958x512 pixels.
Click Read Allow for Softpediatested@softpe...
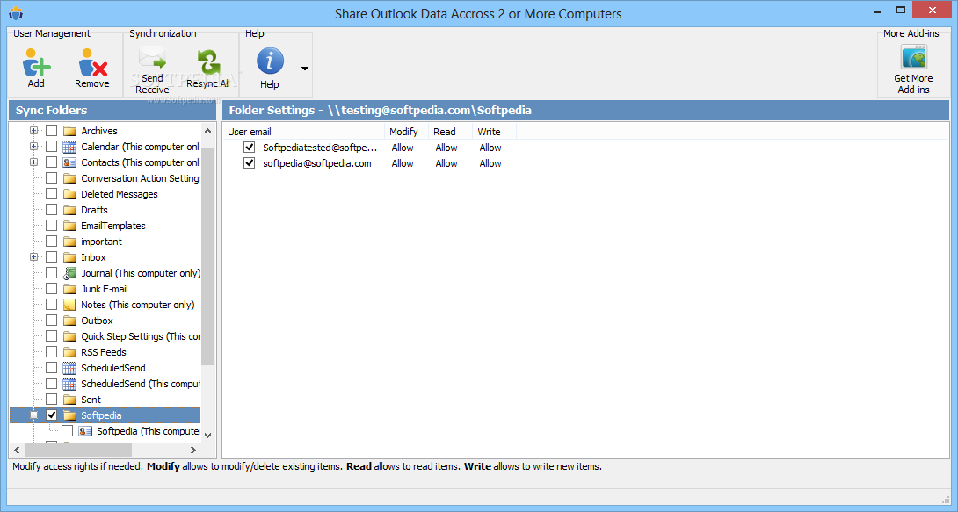tap(446, 148)
